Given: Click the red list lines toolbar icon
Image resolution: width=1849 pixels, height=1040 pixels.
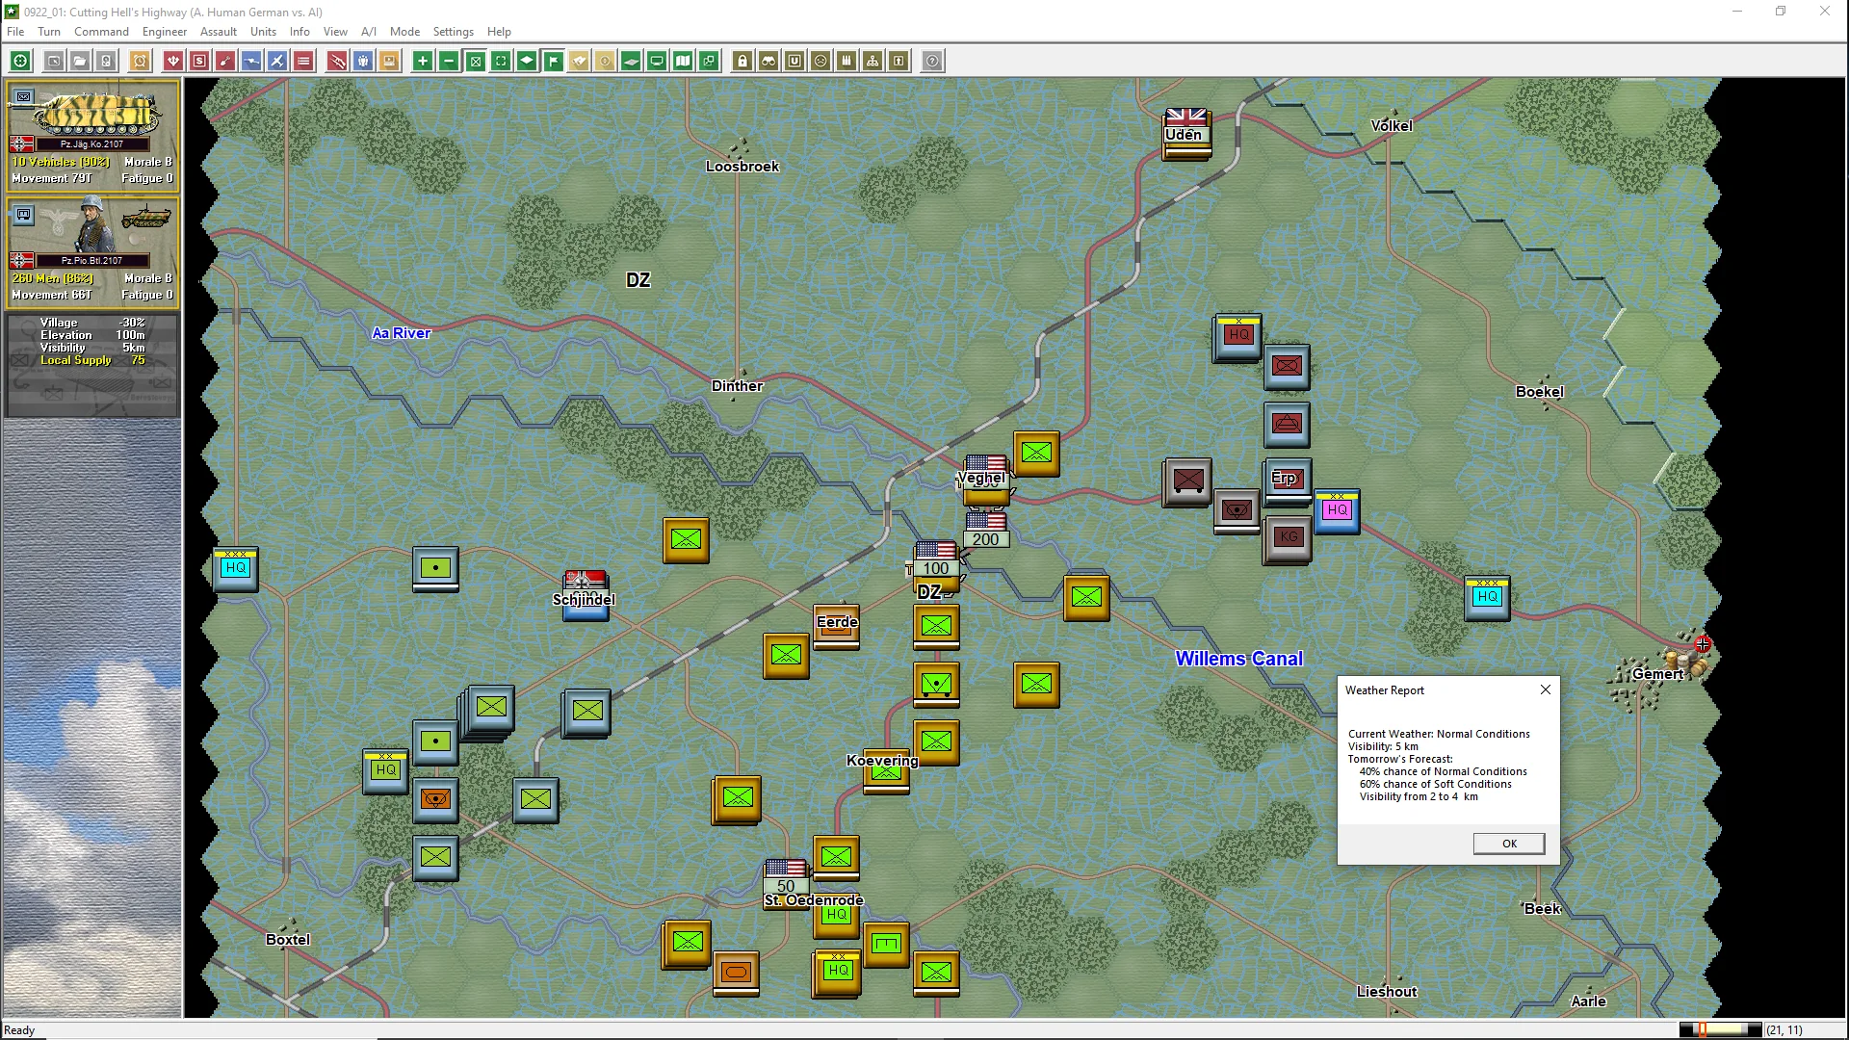Looking at the screenshot, I should pyautogui.click(x=303, y=62).
